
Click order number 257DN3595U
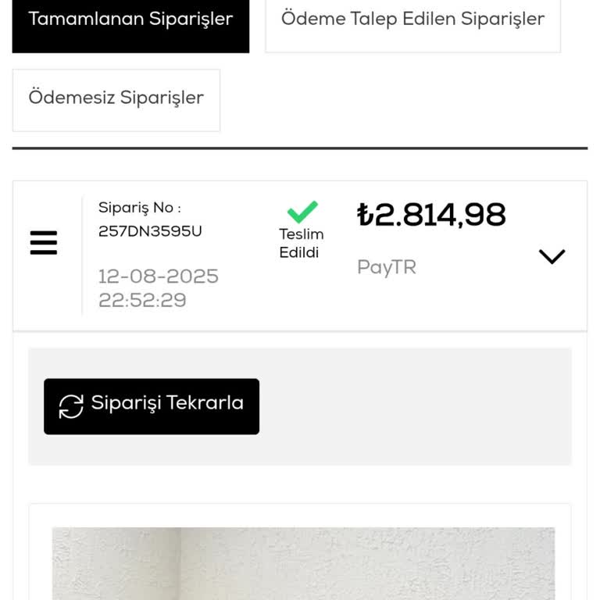[x=150, y=231]
